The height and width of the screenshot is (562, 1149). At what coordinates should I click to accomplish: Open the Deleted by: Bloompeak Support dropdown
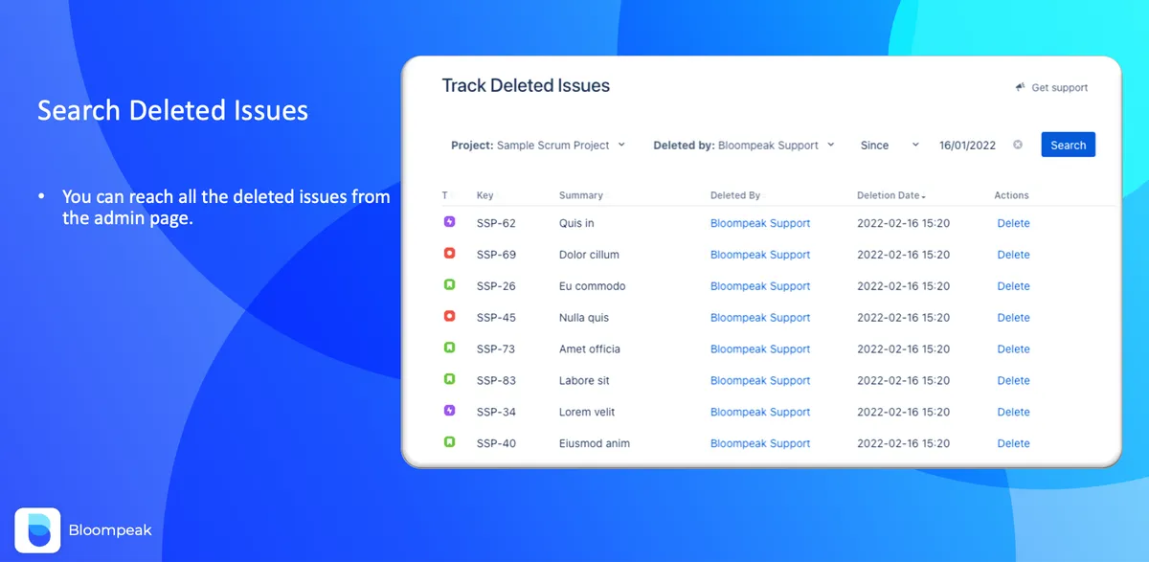click(x=744, y=146)
